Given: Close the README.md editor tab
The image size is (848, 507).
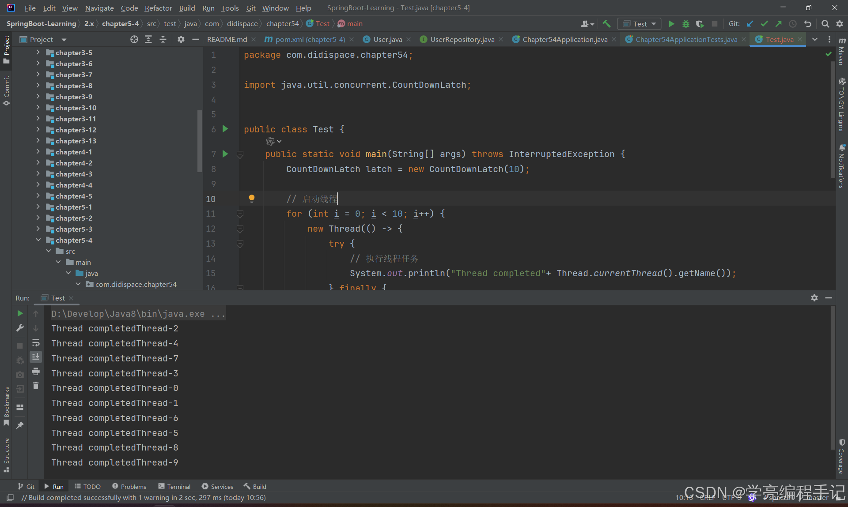Looking at the screenshot, I should [254, 39].
